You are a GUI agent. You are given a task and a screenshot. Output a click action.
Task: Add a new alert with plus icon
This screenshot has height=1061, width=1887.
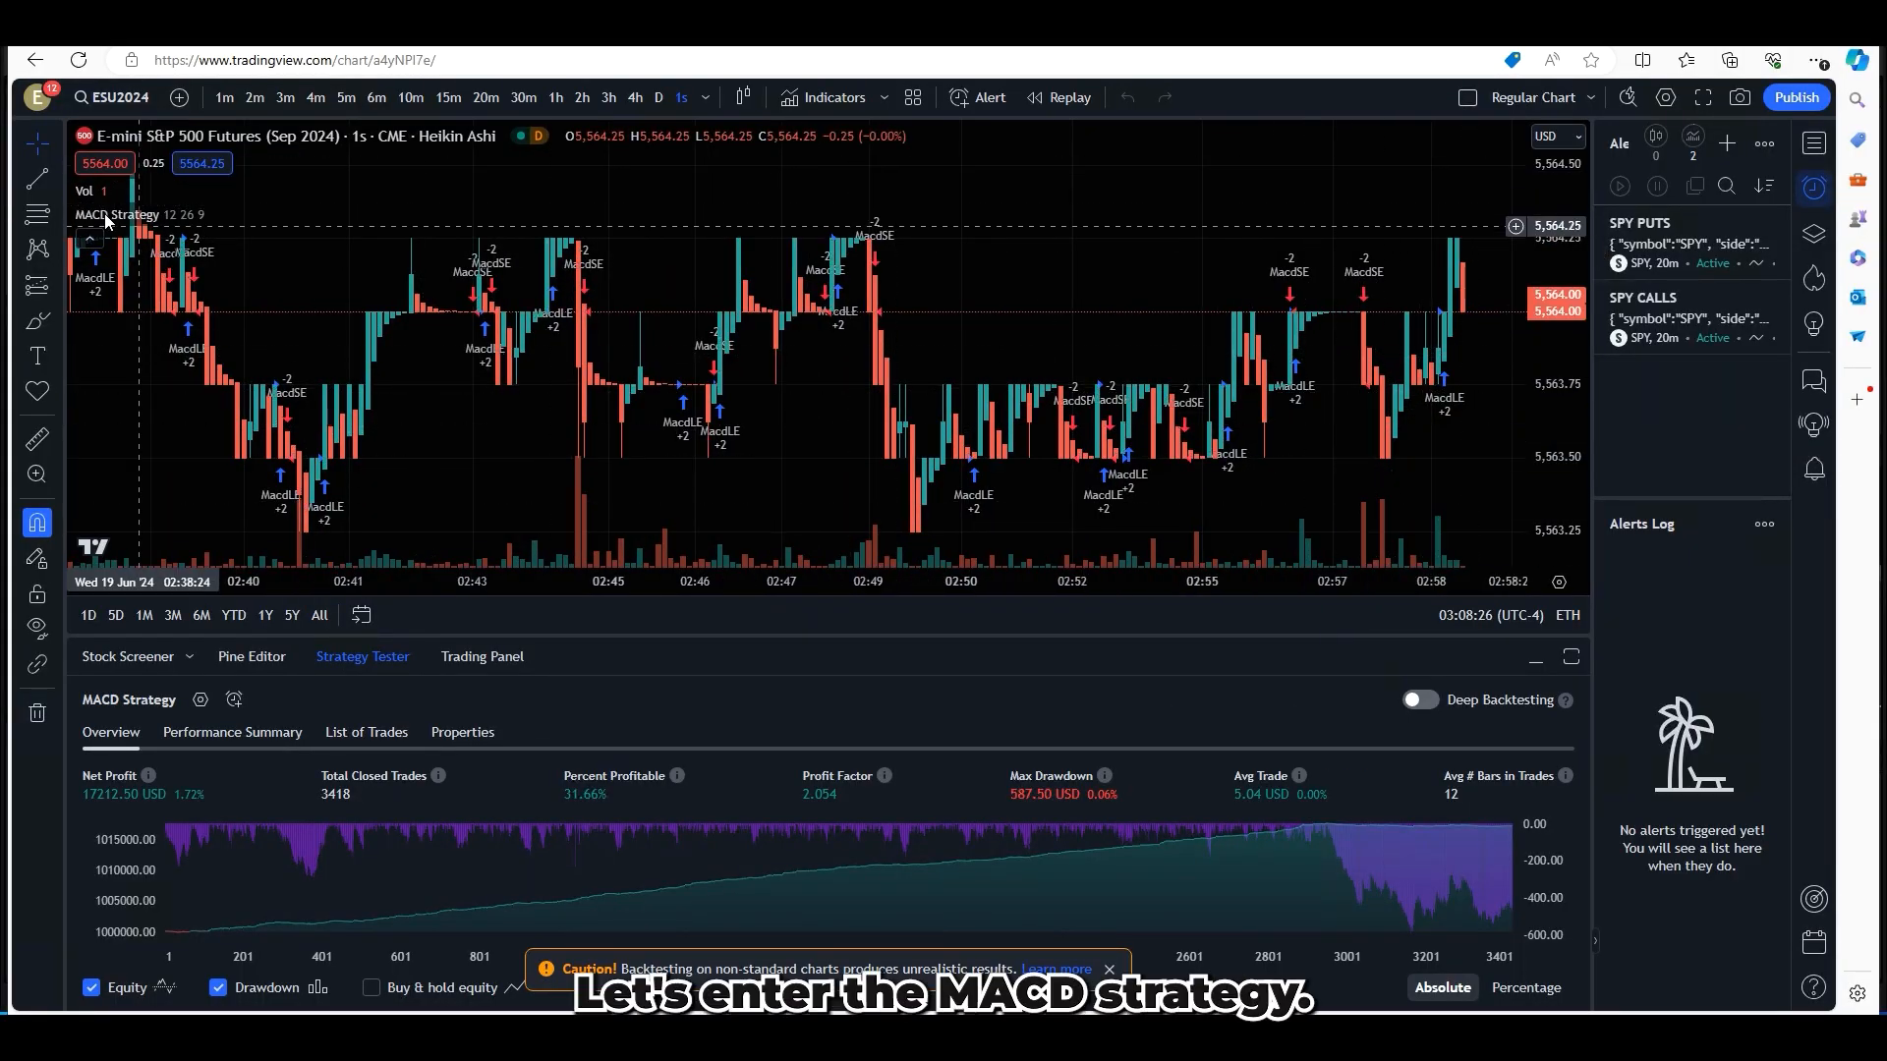1727,143
